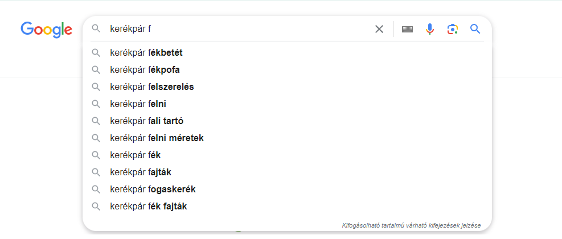The width and height of the screenshot is (562, 239).
Task: Choose the "kerékpár fékpofa" suggestion
Action: tap(145, 70)
